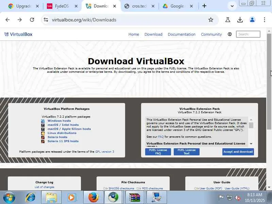Launch Firefox from the taskbar
272x204 pixels.
(x=93, y=198)
